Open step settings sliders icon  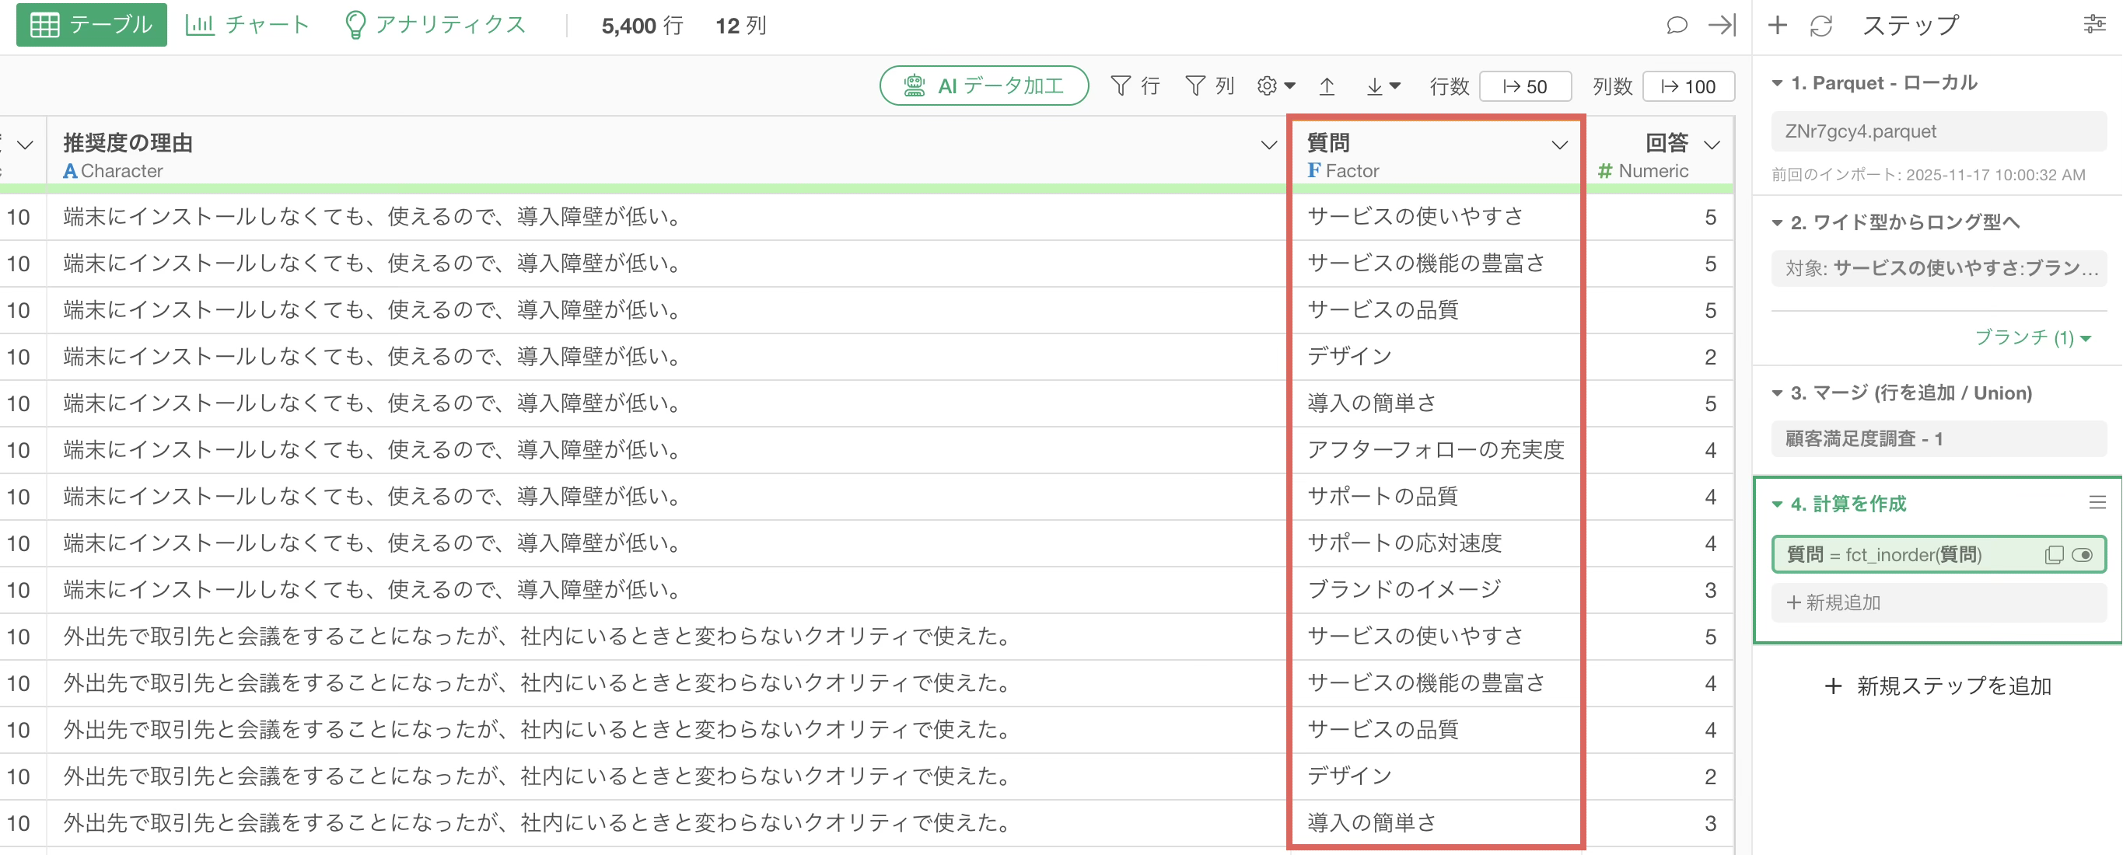(2094, 25)
